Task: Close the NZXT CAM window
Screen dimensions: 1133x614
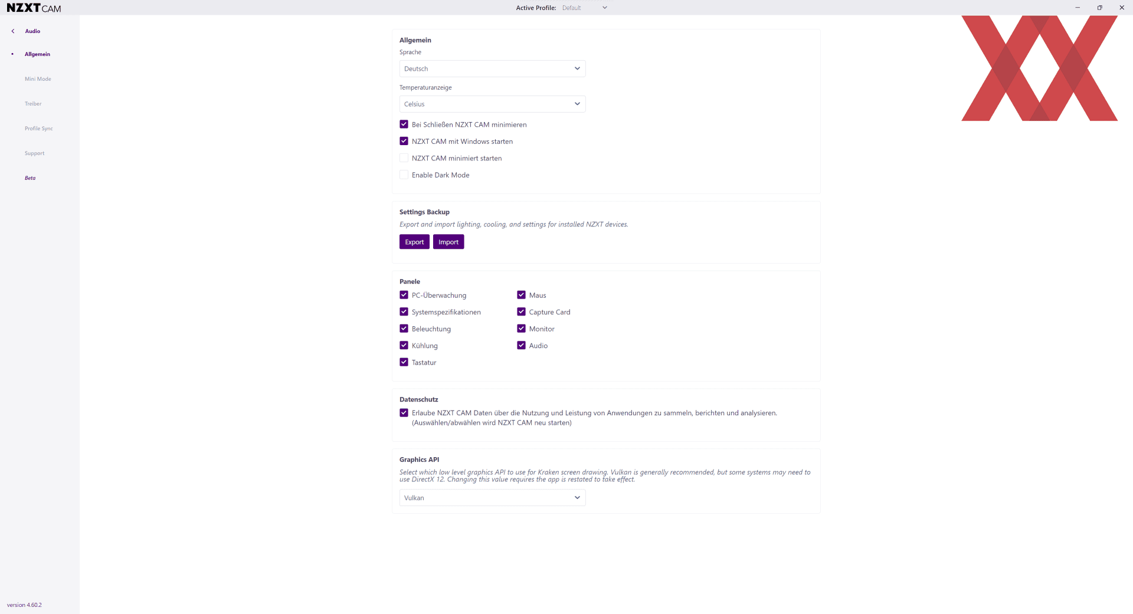Action: point(1122,8)
